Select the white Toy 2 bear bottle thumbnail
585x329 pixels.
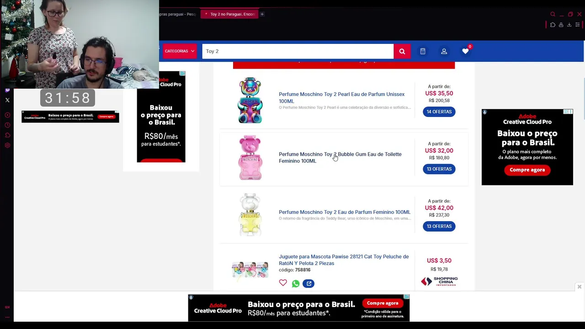250,214
